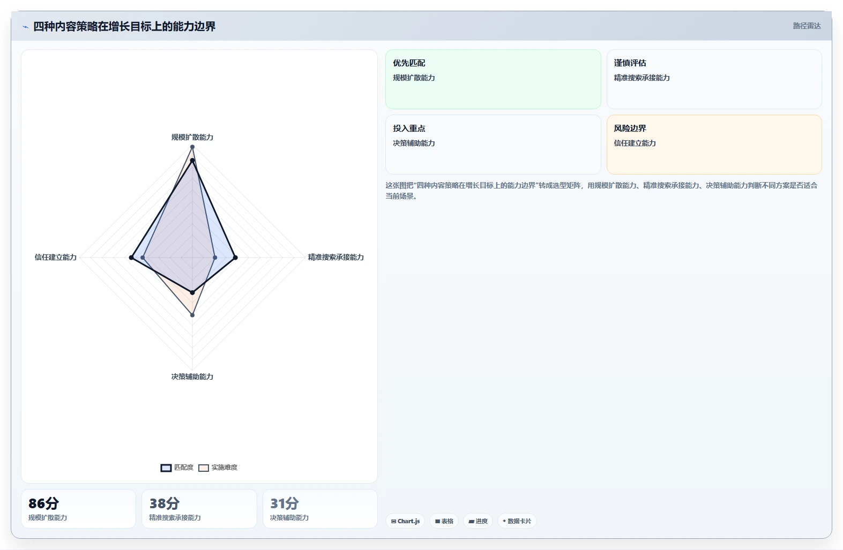The width and height of the screenshot is (843, 550).
Task: Open the 投入重点 card
Action: click(493, 145)
